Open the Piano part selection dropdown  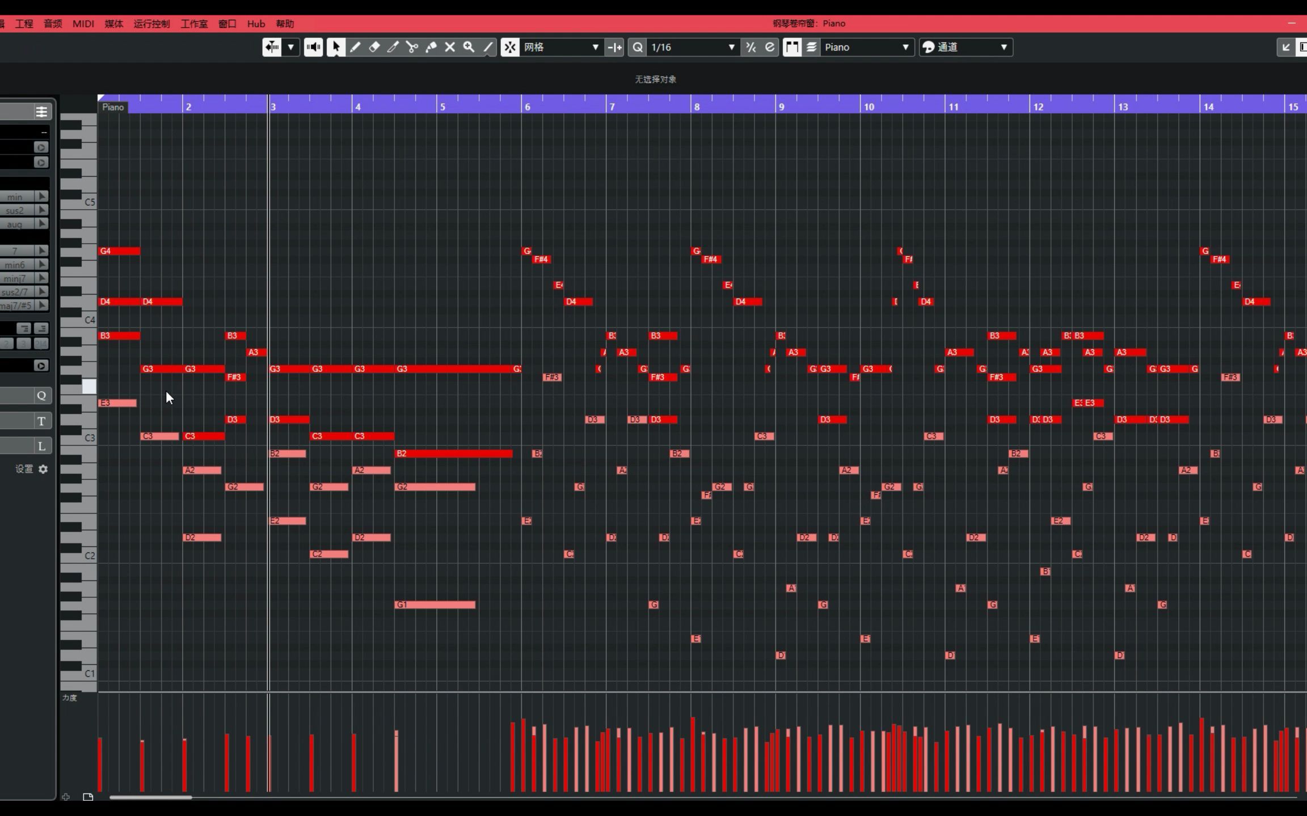pos(867,47)
